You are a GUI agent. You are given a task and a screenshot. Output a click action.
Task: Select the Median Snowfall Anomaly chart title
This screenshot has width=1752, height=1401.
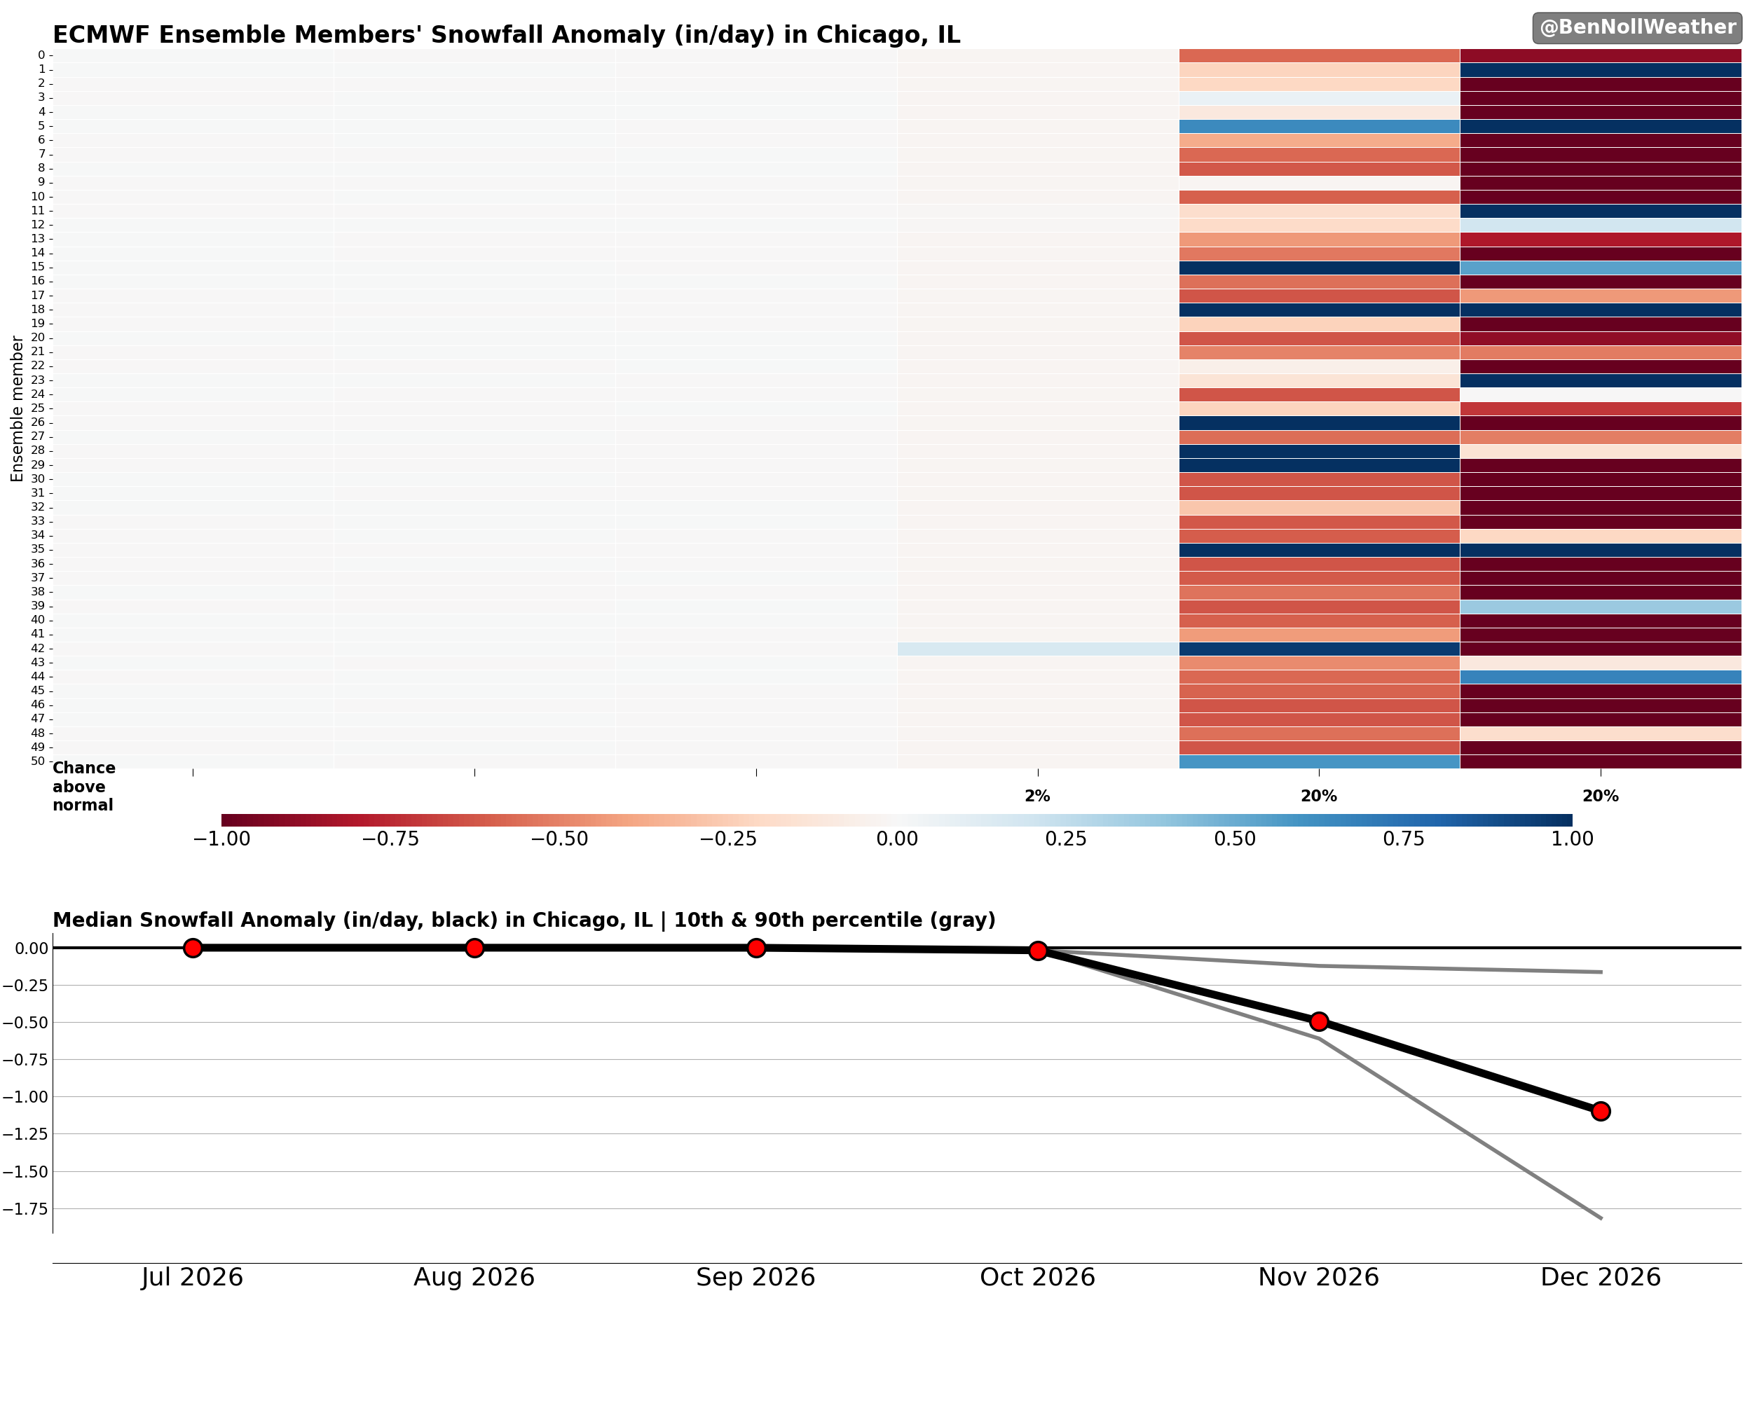(524, 920)
